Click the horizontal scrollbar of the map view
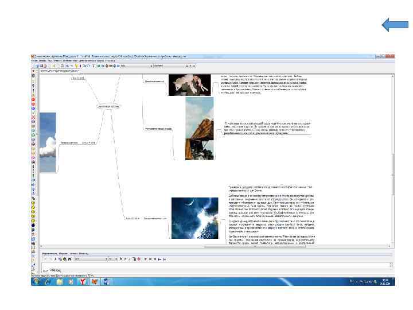 pyautogui.click(x=215, y=246)
